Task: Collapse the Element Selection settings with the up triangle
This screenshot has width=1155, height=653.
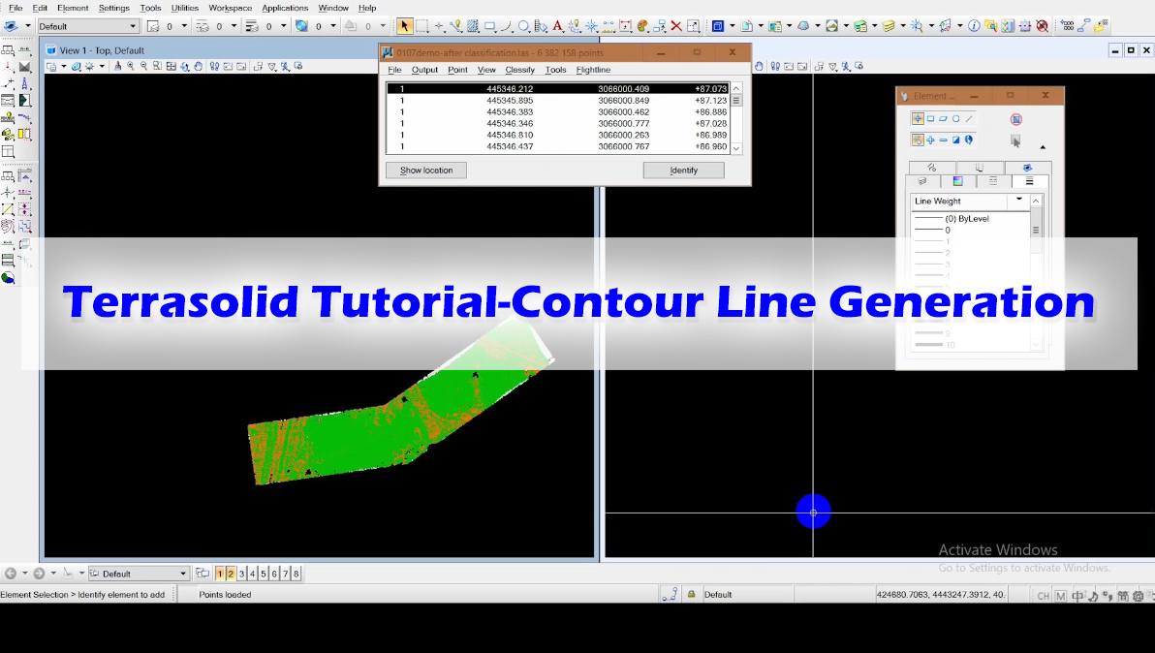Action: click(x=1043, y=147)
